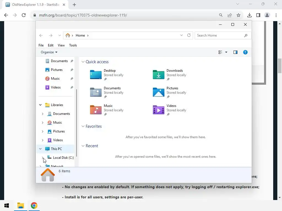Click the zoom magnifier icon in address bar
This screenshot has width=282, height=211.
[221, 15]
